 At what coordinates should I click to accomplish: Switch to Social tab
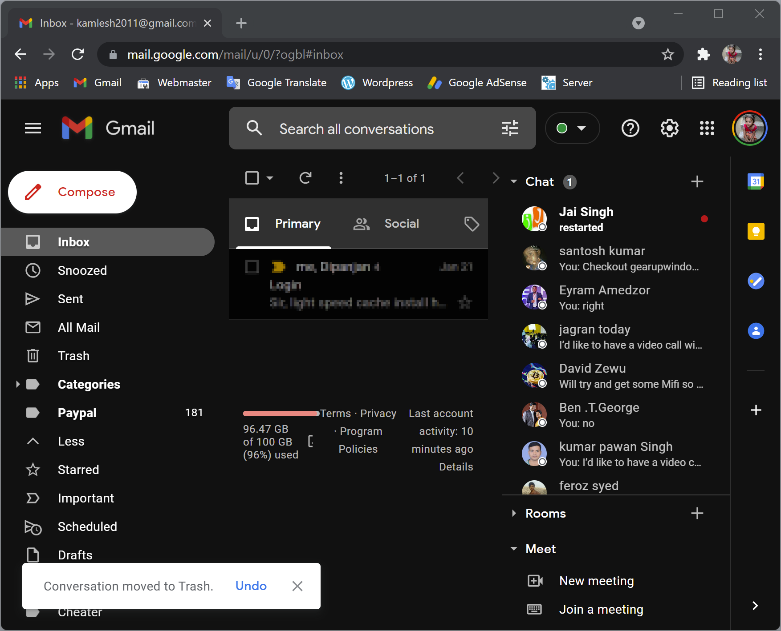tap(386, 224)
